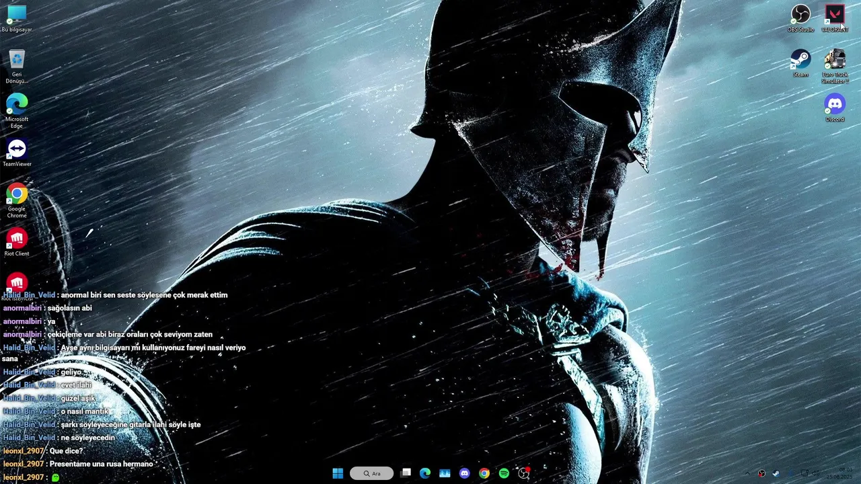Open Google Chrome from the taskbar

(484, 473)
